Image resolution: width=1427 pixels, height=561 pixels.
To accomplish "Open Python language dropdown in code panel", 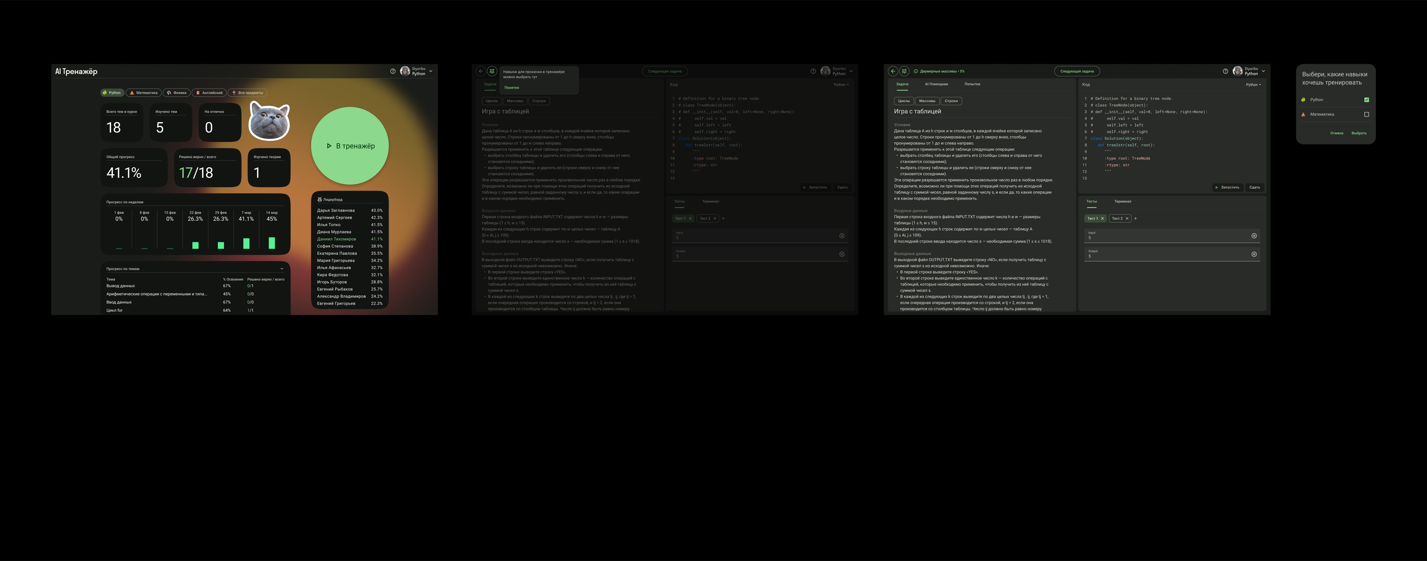I will (1253, 85).
